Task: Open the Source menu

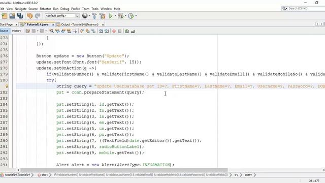Action: (x=33, y=9)
